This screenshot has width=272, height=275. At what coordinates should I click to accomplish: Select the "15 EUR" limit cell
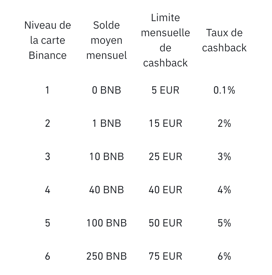(165, 123)
